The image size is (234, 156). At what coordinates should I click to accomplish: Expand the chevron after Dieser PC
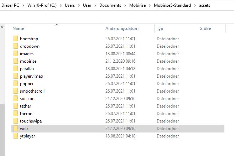[23, 6]
